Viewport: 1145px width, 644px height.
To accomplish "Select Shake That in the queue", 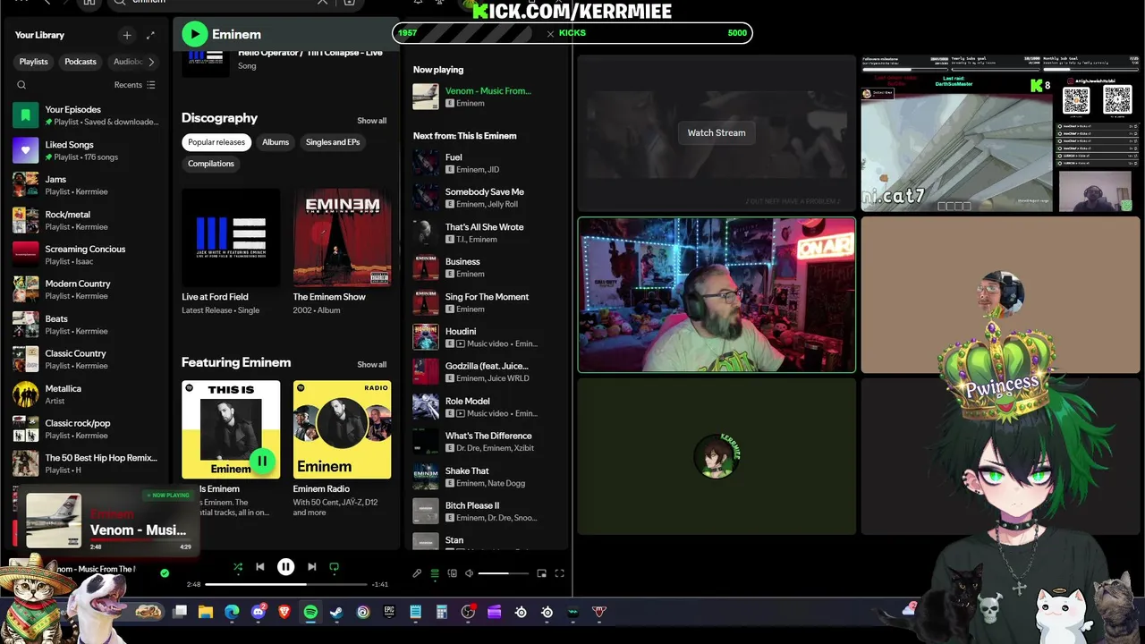I will click(488, 477).
